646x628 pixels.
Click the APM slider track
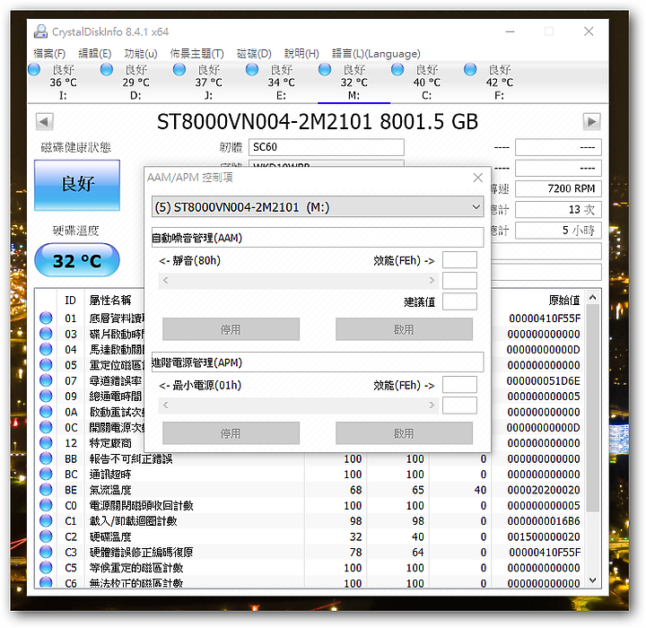pos(297,406)
